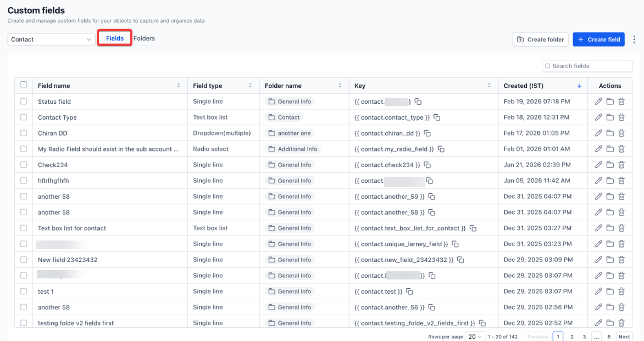644x341 pixels.
Task: Open the three-dot more options menu
Action: [x=634, y=40]
